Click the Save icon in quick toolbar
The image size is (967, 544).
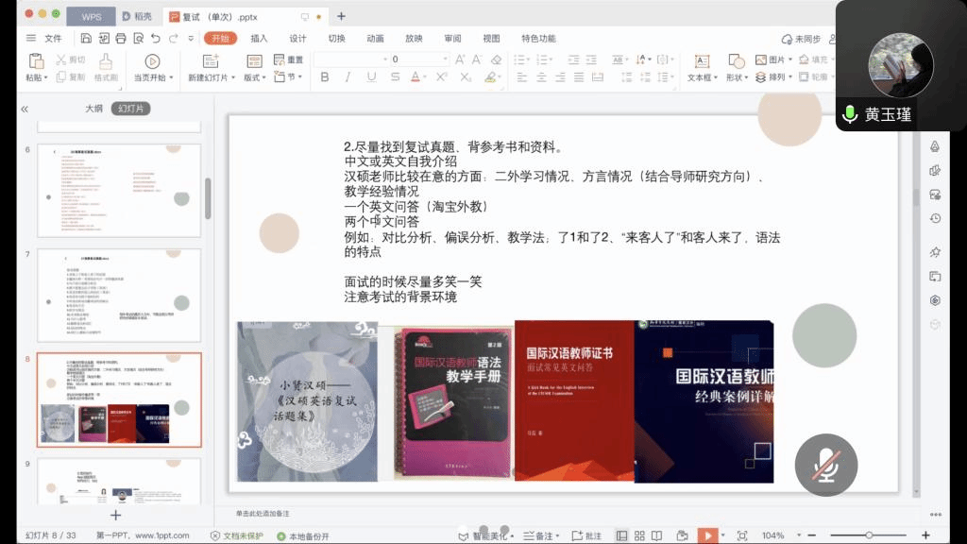point(86,39)
